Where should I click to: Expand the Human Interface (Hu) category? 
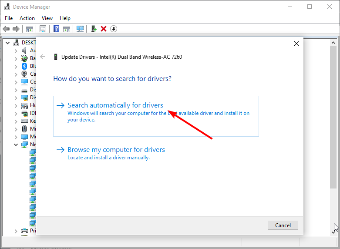[16, 106]
